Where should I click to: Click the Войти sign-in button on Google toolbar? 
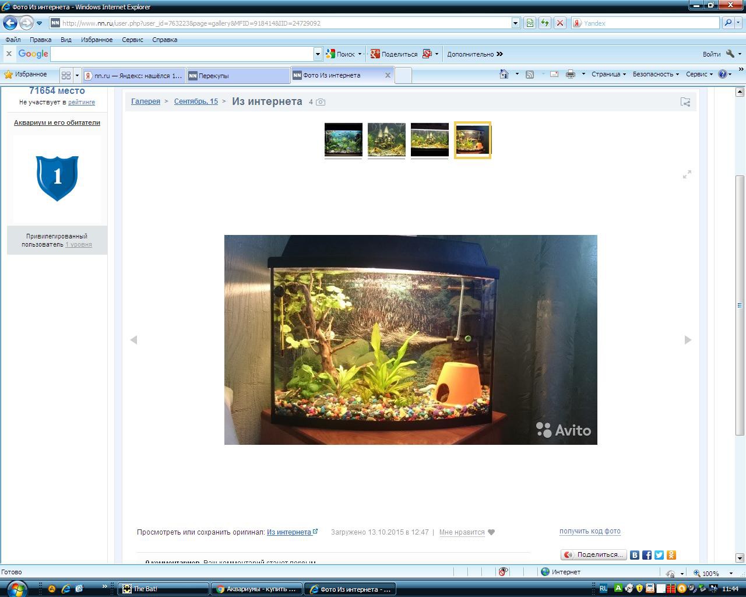pos(712,54)
